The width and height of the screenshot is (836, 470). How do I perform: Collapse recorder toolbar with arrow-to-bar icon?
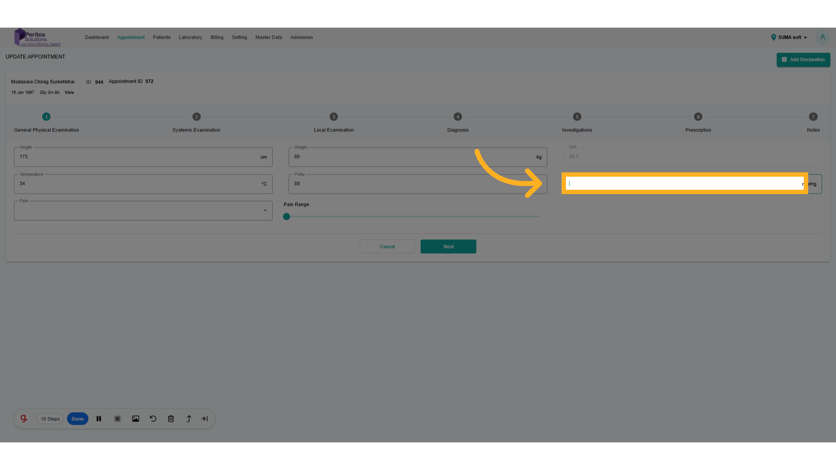[x=205, y=419]
